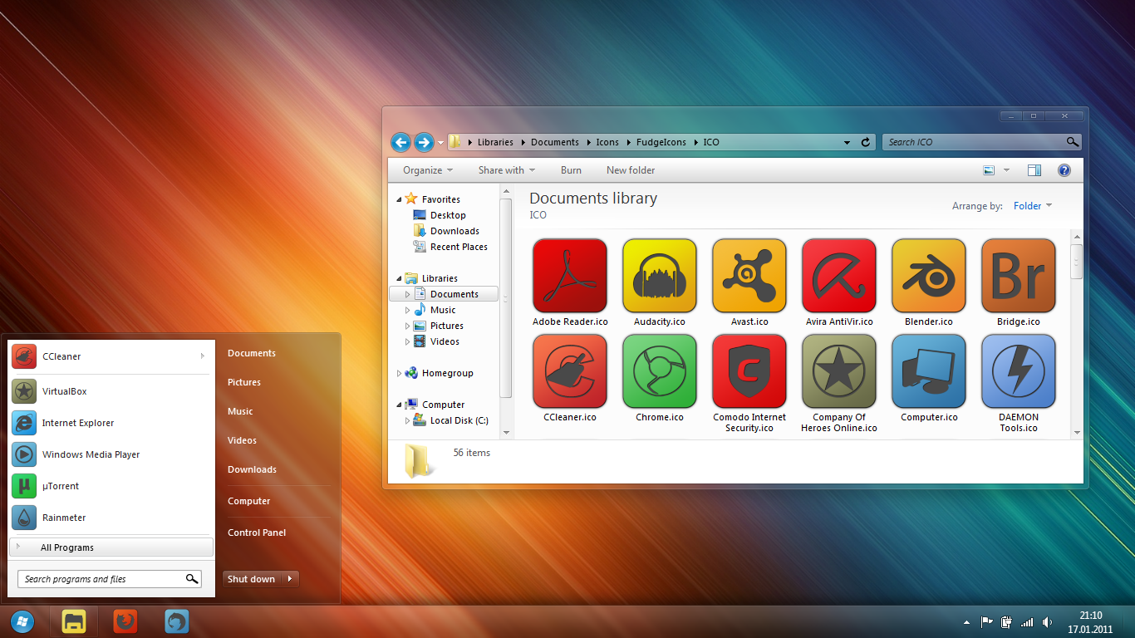Screen dimensions: 1135x638
Task: Open Internet Explorer from Start menu
Action: click(111, 423)
